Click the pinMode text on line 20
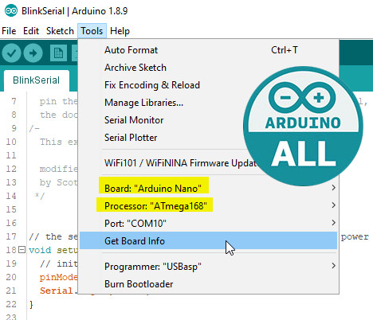The width and height of the screenshot is (373, 320). coord(59,277)
